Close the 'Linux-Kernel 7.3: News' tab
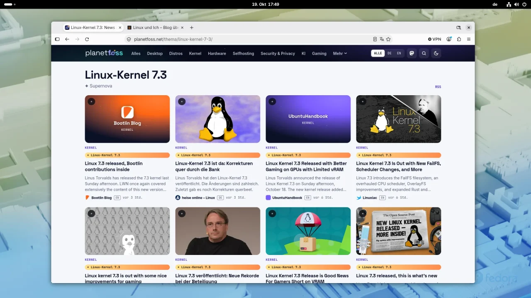The image size is (531, 298). pyautogui.click(x=120, y=28)
